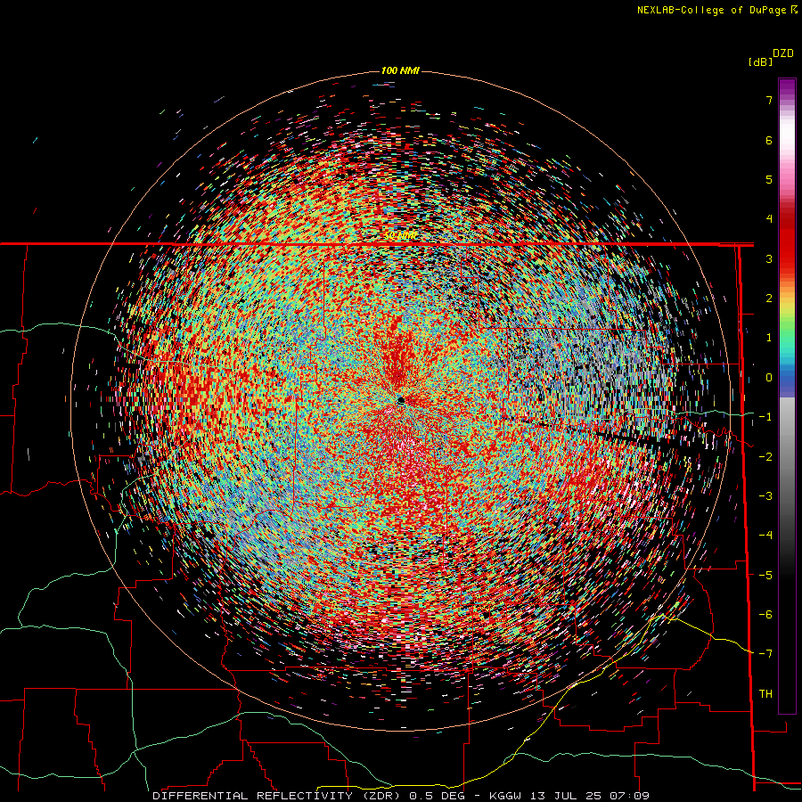Click the 07:09 timestamp
The height and width of the screenshot is (802, 802).
(x=630, y=796)
